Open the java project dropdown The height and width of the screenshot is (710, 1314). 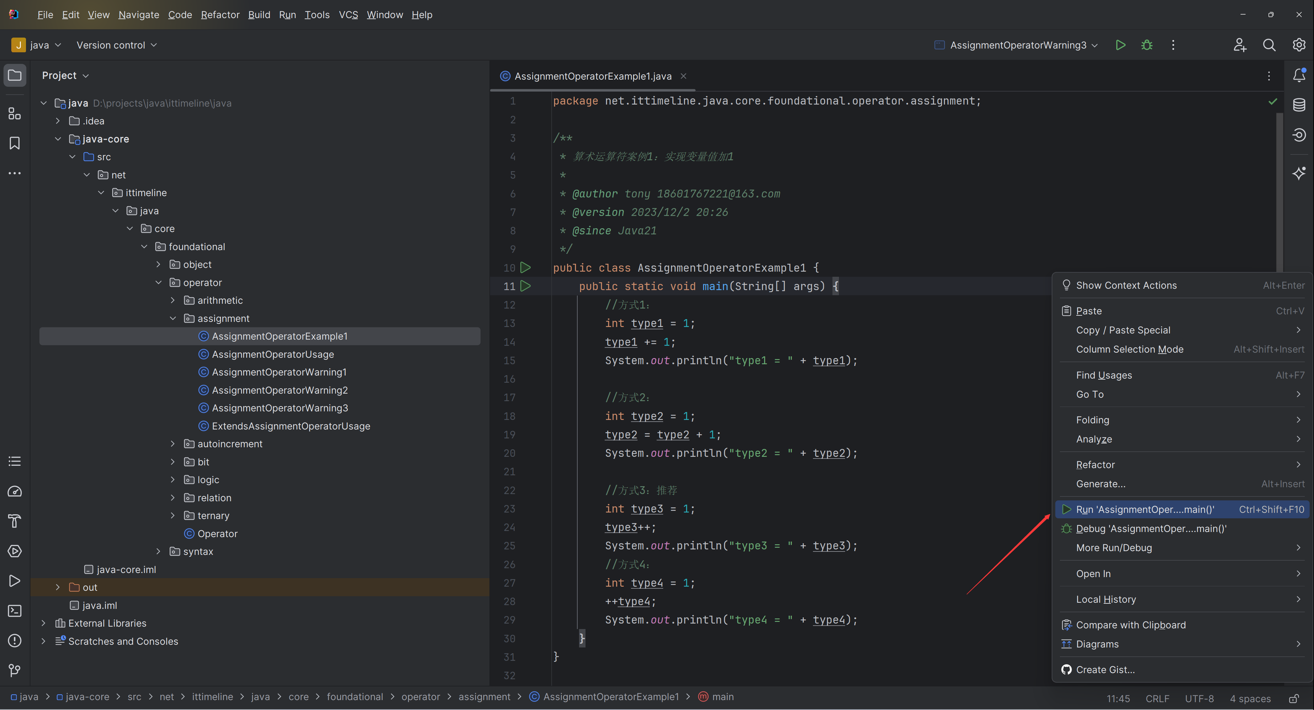click(37, 45)
